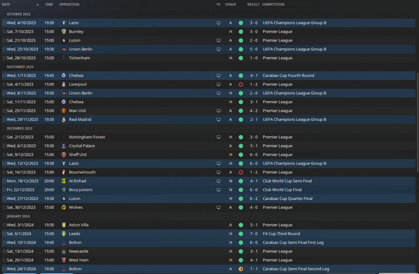Click the Burnley club badge
The height and width of the screenshot is (274, 419).
click(64, 32)
